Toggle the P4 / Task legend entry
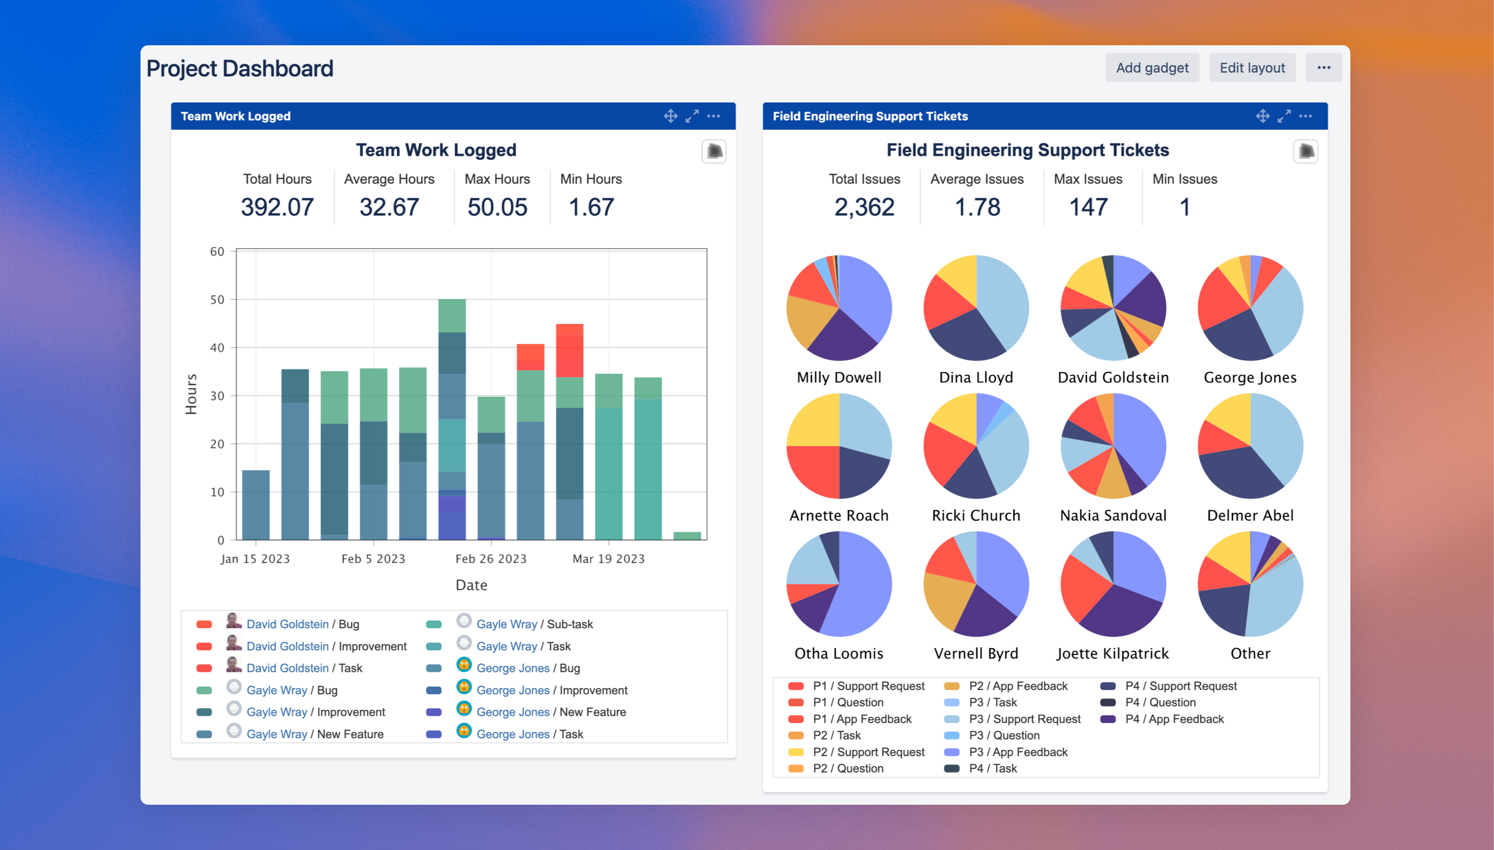The image size is (1494, 850). click(x=993, y=768)
